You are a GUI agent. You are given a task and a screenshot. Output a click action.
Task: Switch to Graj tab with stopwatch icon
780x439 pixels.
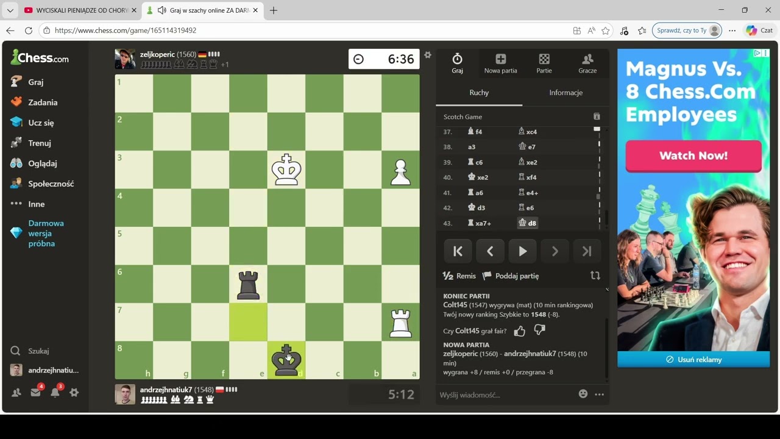[457, 63]
